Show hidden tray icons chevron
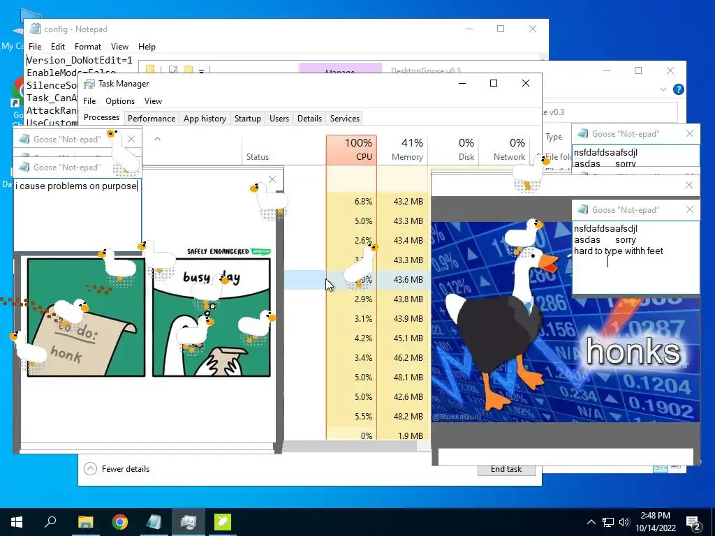 591,522
